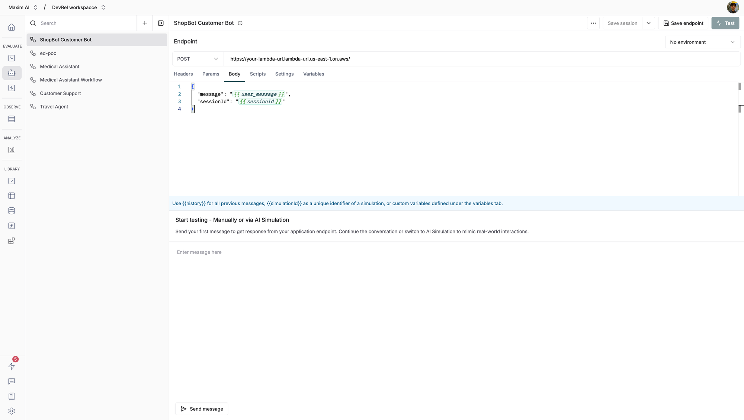Switch to the Variables tab
The height and width of the screenshot is (420, 744).
point(313,74)
